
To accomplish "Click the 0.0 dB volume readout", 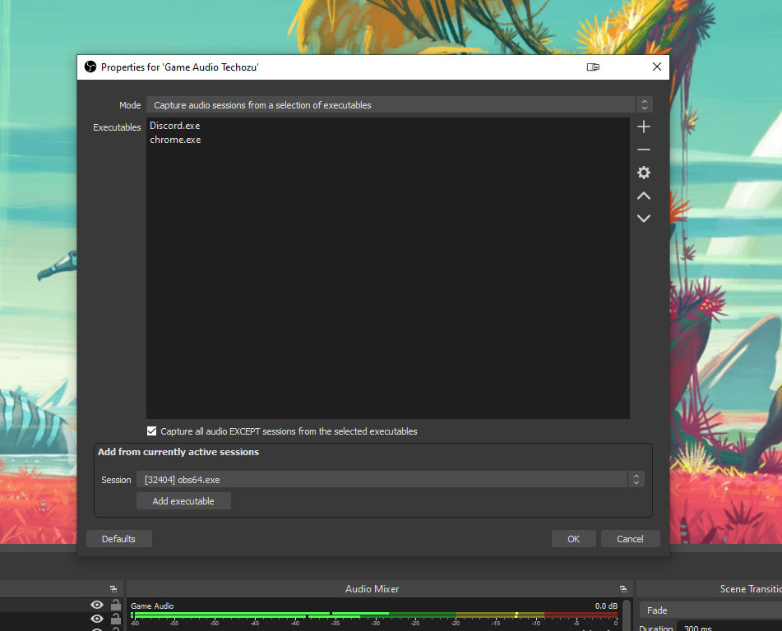I will point(606,606).
